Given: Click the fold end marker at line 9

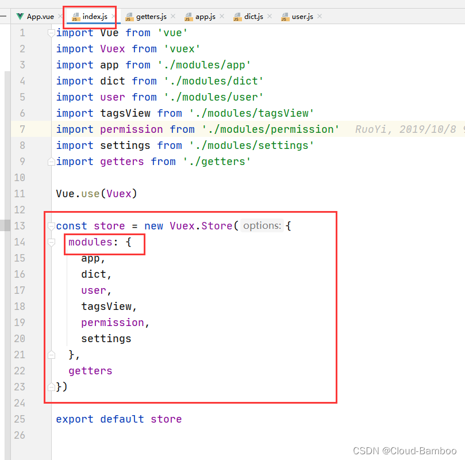Looking at the screenshot, I should [x=51, y=162].
